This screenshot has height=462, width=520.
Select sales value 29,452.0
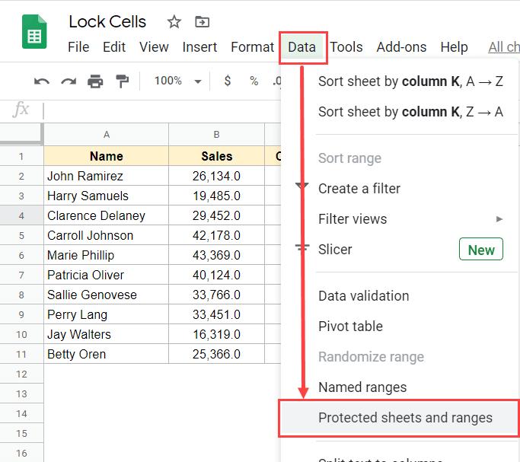point(216,215)
